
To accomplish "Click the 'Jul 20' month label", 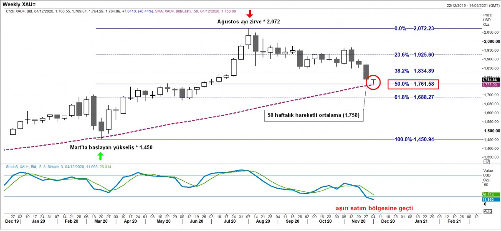I will pos(230,222).
